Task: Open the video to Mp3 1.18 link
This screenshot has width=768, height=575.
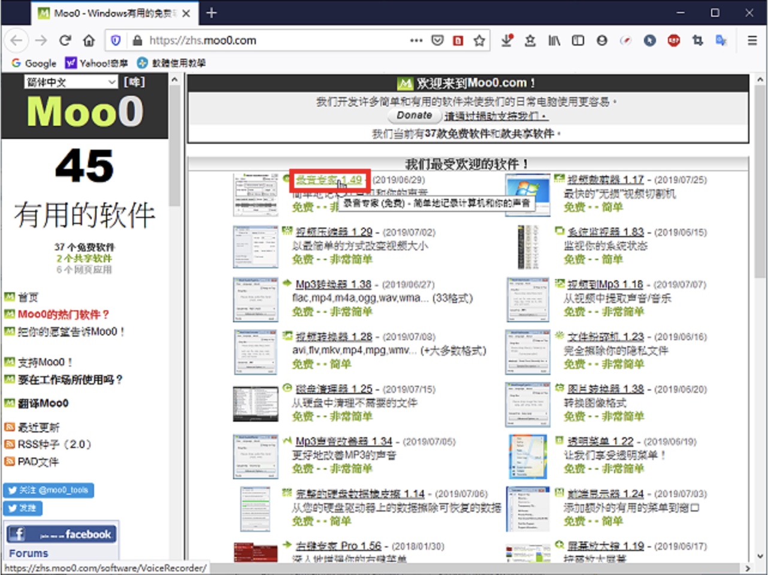Action: 605,285
